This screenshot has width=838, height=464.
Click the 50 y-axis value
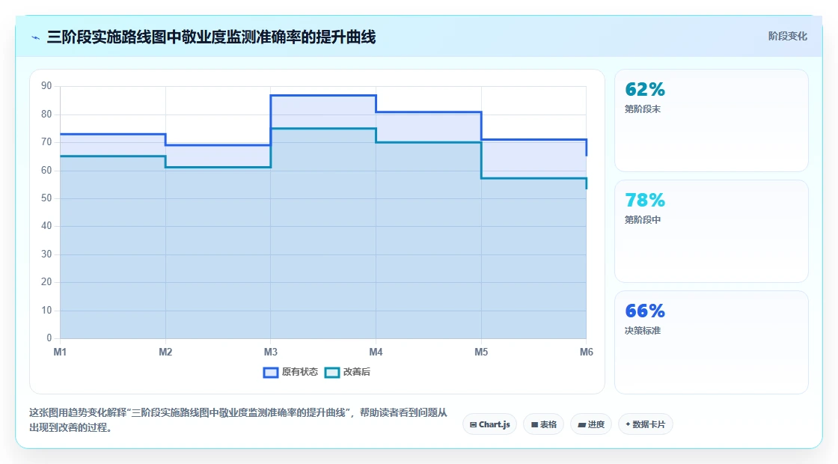coord(46,198)
